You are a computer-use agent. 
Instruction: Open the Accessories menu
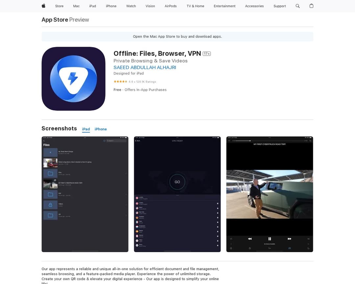click(254, 6)
